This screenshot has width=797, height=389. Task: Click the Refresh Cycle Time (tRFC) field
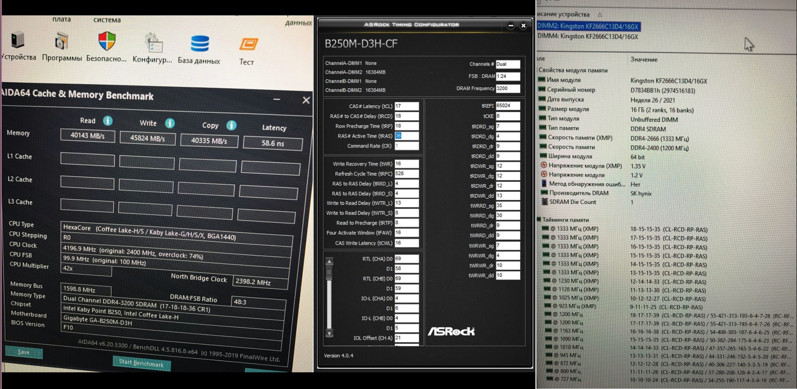(406, 174)
